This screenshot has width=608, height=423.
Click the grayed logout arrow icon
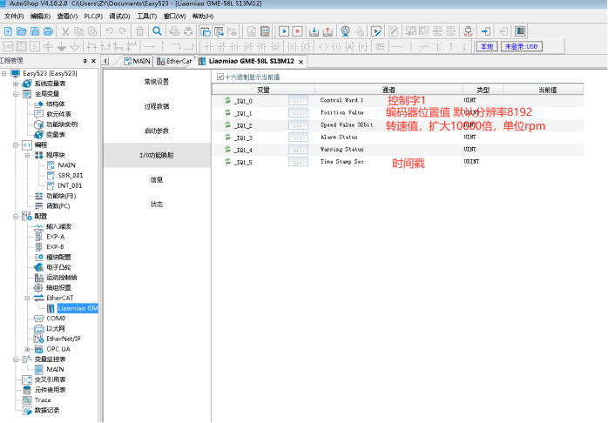click(x=503, y=31)
